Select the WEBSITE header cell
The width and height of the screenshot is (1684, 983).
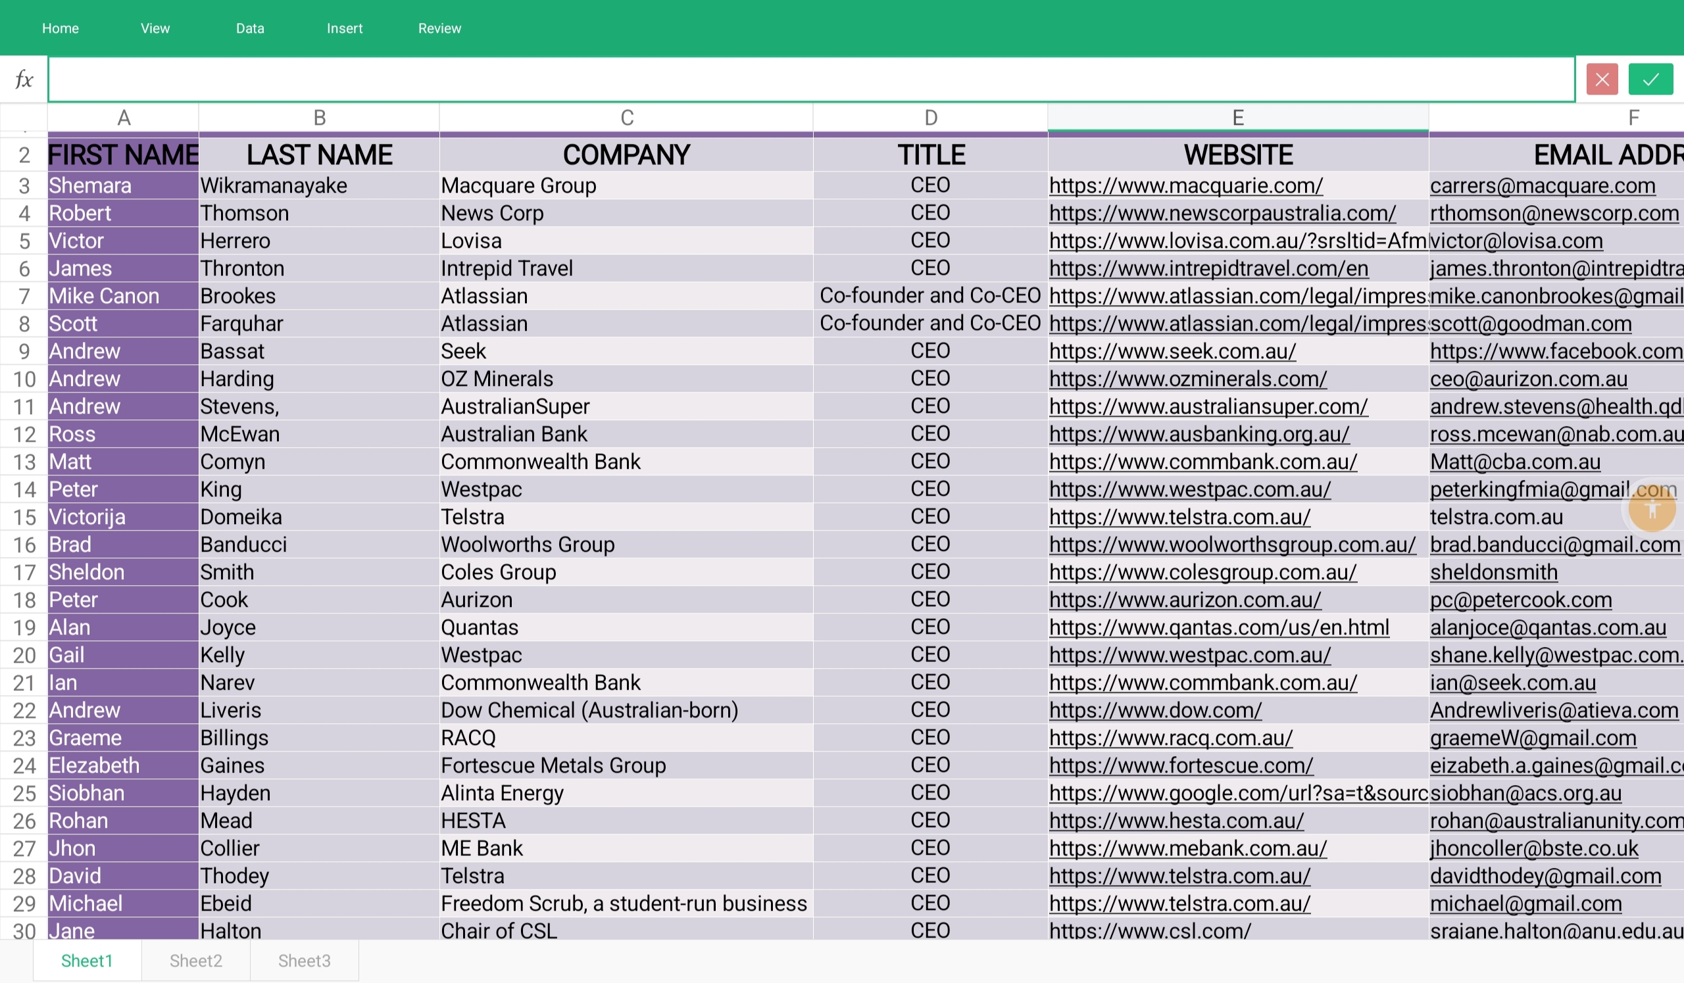tap(1237, 155)
